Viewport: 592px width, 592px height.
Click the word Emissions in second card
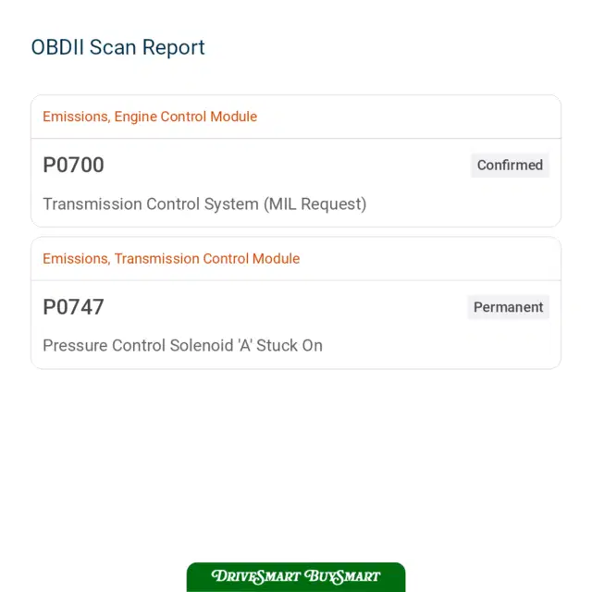[76, 259]
